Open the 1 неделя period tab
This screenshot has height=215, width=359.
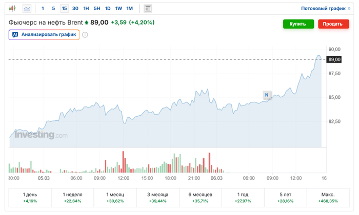coord(72,198)
